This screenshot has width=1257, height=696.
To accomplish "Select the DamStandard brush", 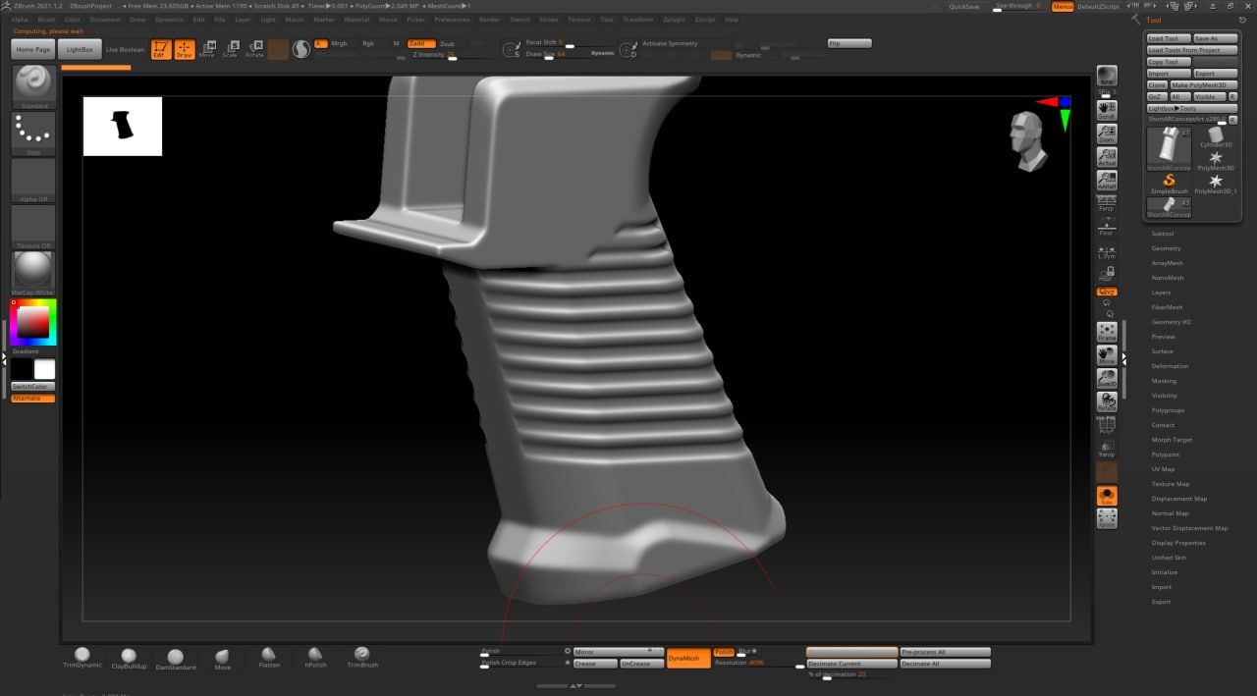I will click(x=175, y=660).
